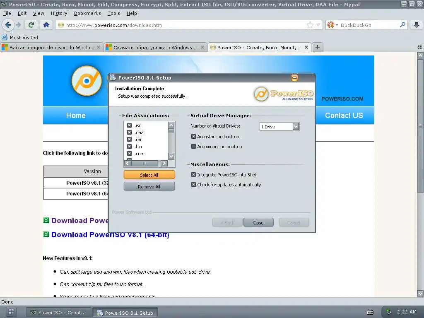The height and width of the screenshot is (318, 424).
Task: Show all tabs list icon
Action: (x=420, y=47)
